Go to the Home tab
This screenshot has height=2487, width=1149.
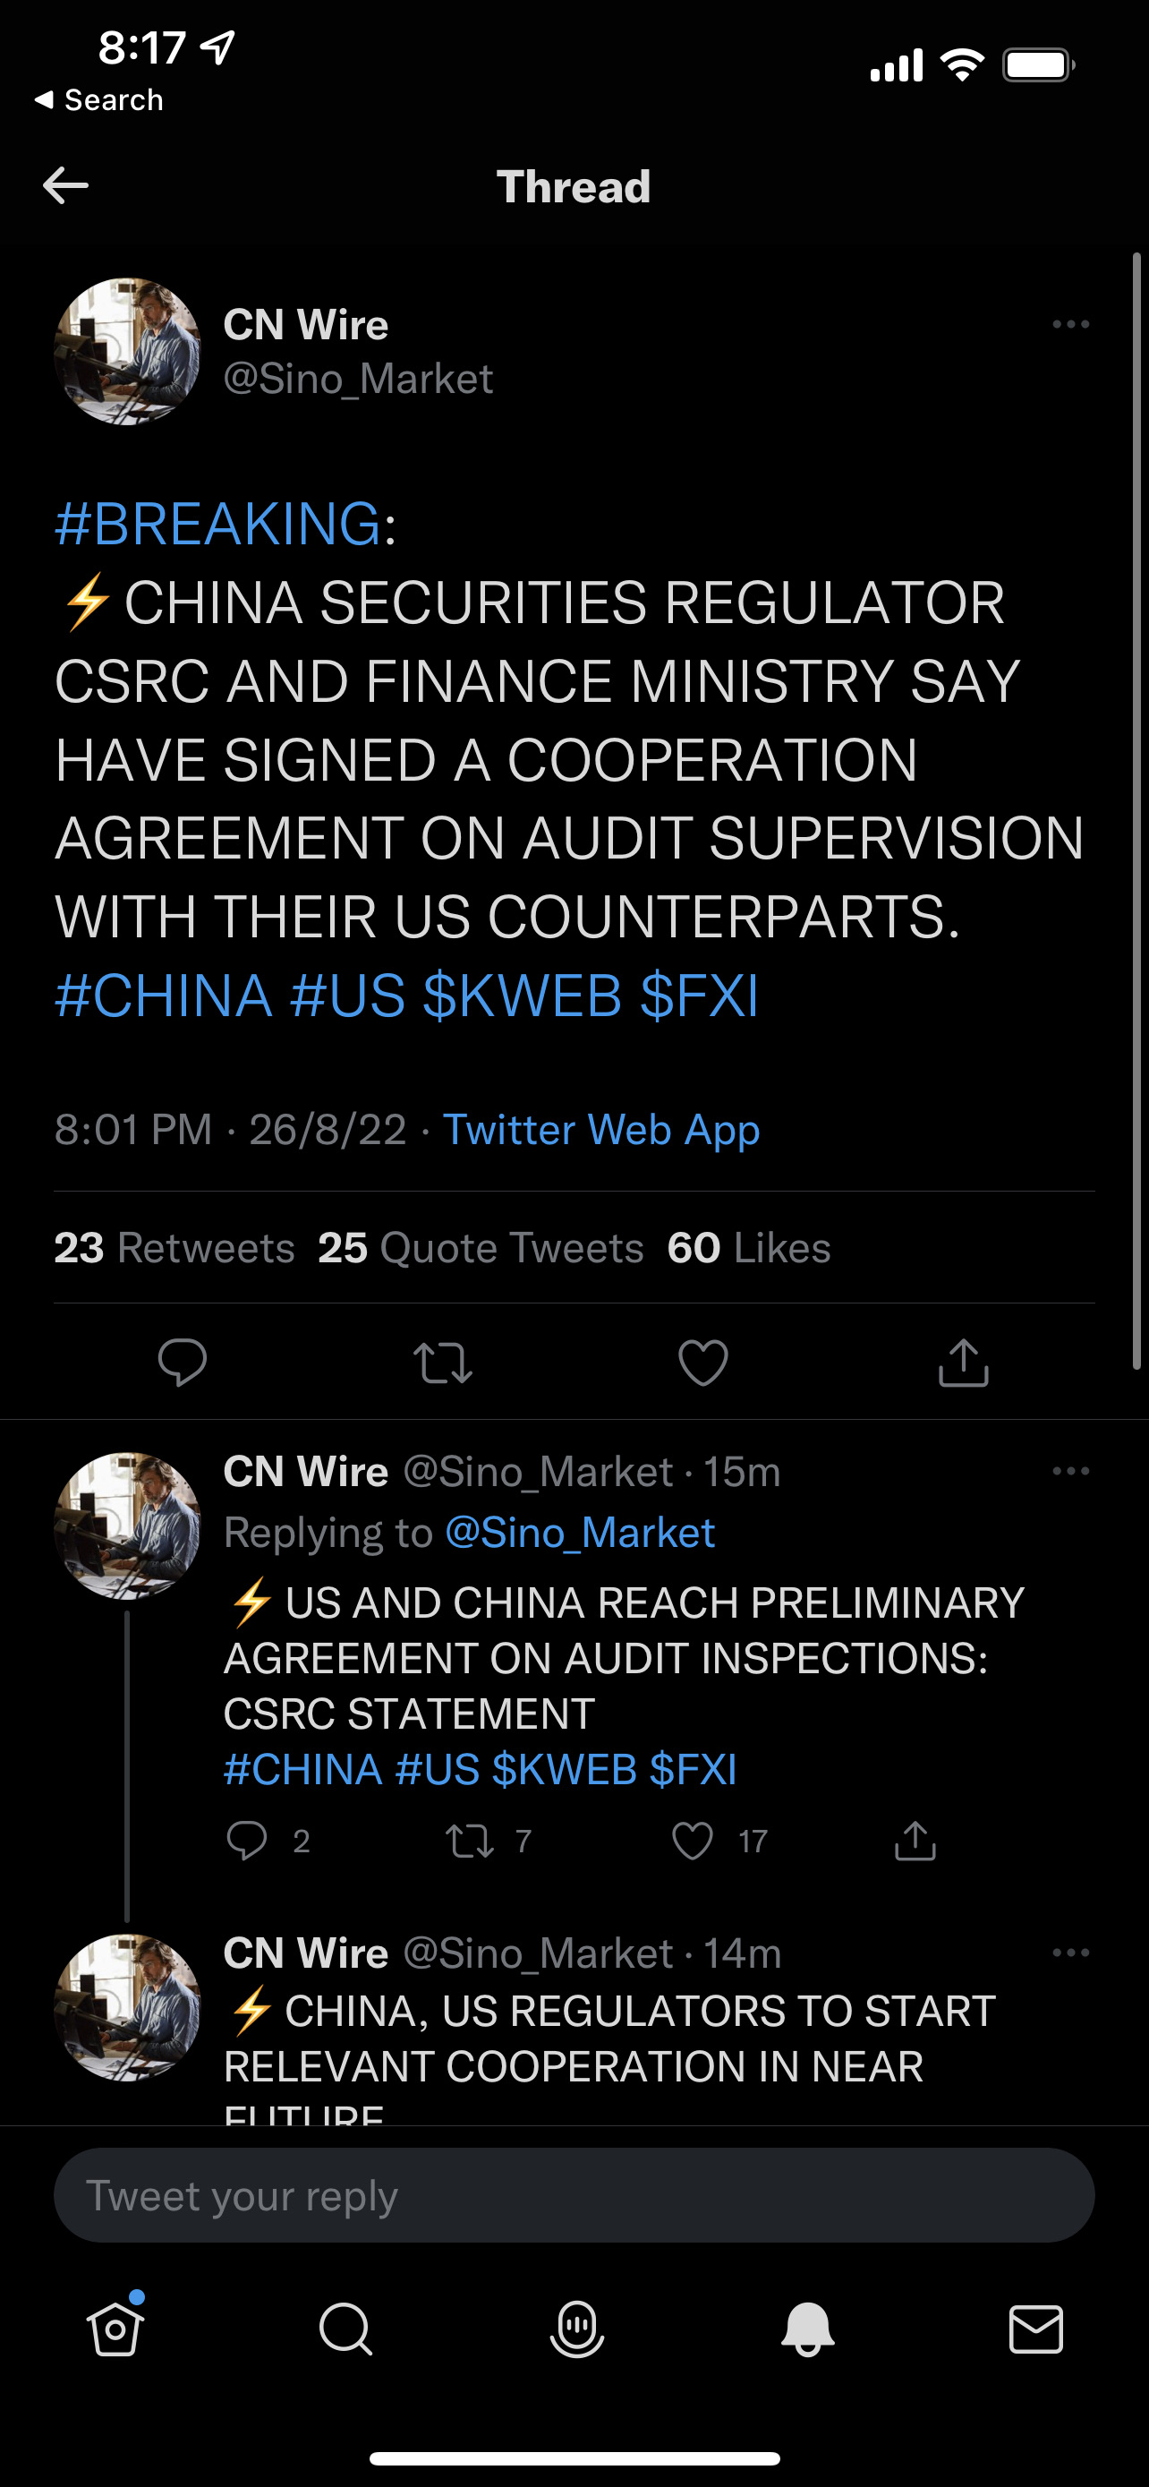pyautogui.click(x=115, y=2329)
